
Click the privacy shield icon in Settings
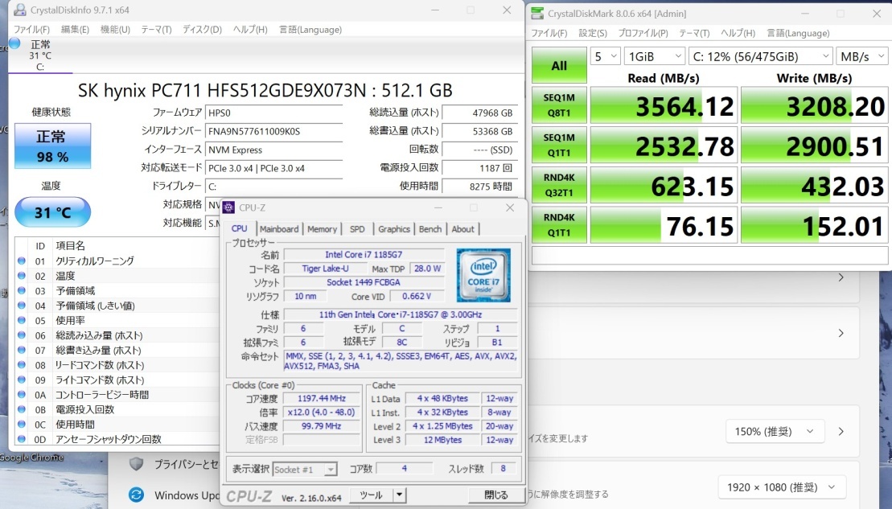[137, 464]
